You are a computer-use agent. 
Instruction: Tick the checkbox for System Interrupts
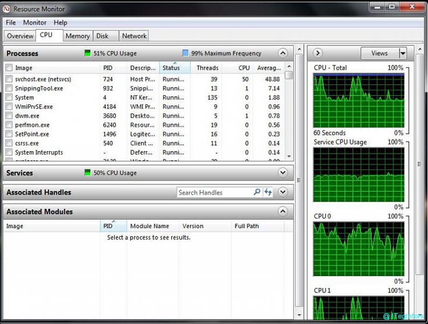point(9,152)
